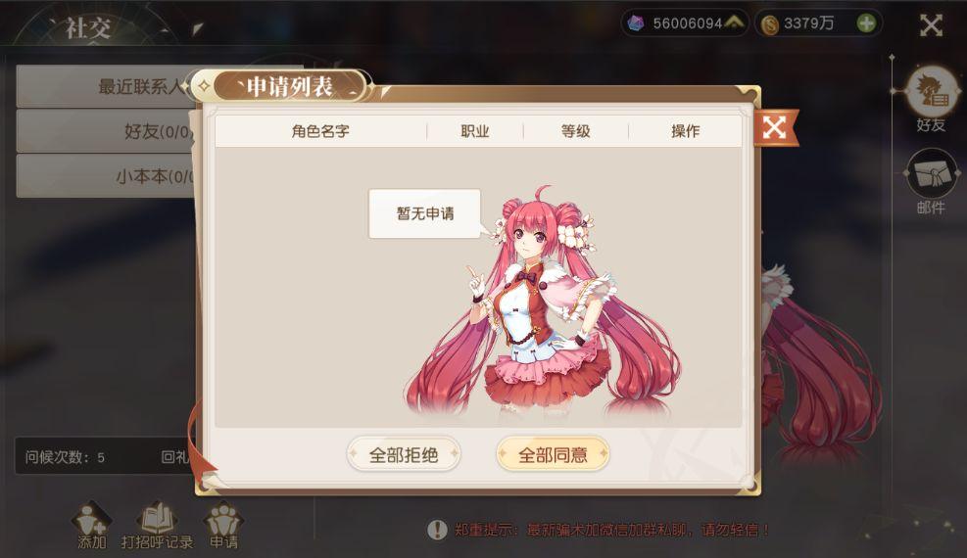Click the 职业 column header
This screenshot has width=967, height=558.
click(475, 131)
